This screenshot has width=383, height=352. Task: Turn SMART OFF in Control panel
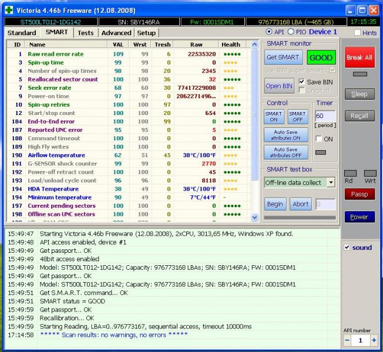coord(298,117)
